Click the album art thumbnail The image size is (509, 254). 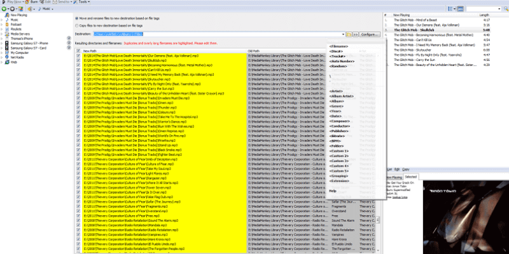pos(466,217)
